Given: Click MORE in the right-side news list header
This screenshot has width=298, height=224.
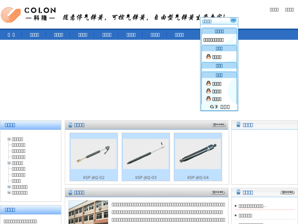Looking at the screenshot, I should pyautogui.click(x=287, y=192).
